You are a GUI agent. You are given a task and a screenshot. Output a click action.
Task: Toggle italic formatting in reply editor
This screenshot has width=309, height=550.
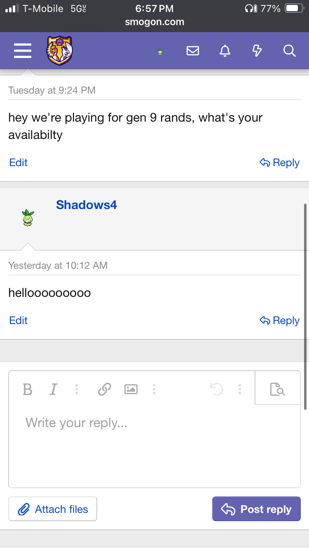(x=53, y=389)
